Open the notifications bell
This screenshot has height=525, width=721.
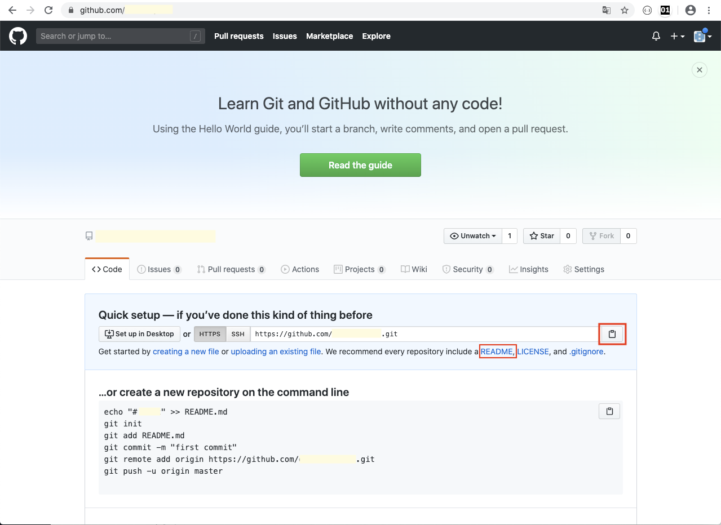coord(656,36)
